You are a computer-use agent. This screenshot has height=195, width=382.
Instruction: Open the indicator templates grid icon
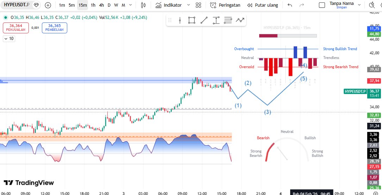point(199,5)
